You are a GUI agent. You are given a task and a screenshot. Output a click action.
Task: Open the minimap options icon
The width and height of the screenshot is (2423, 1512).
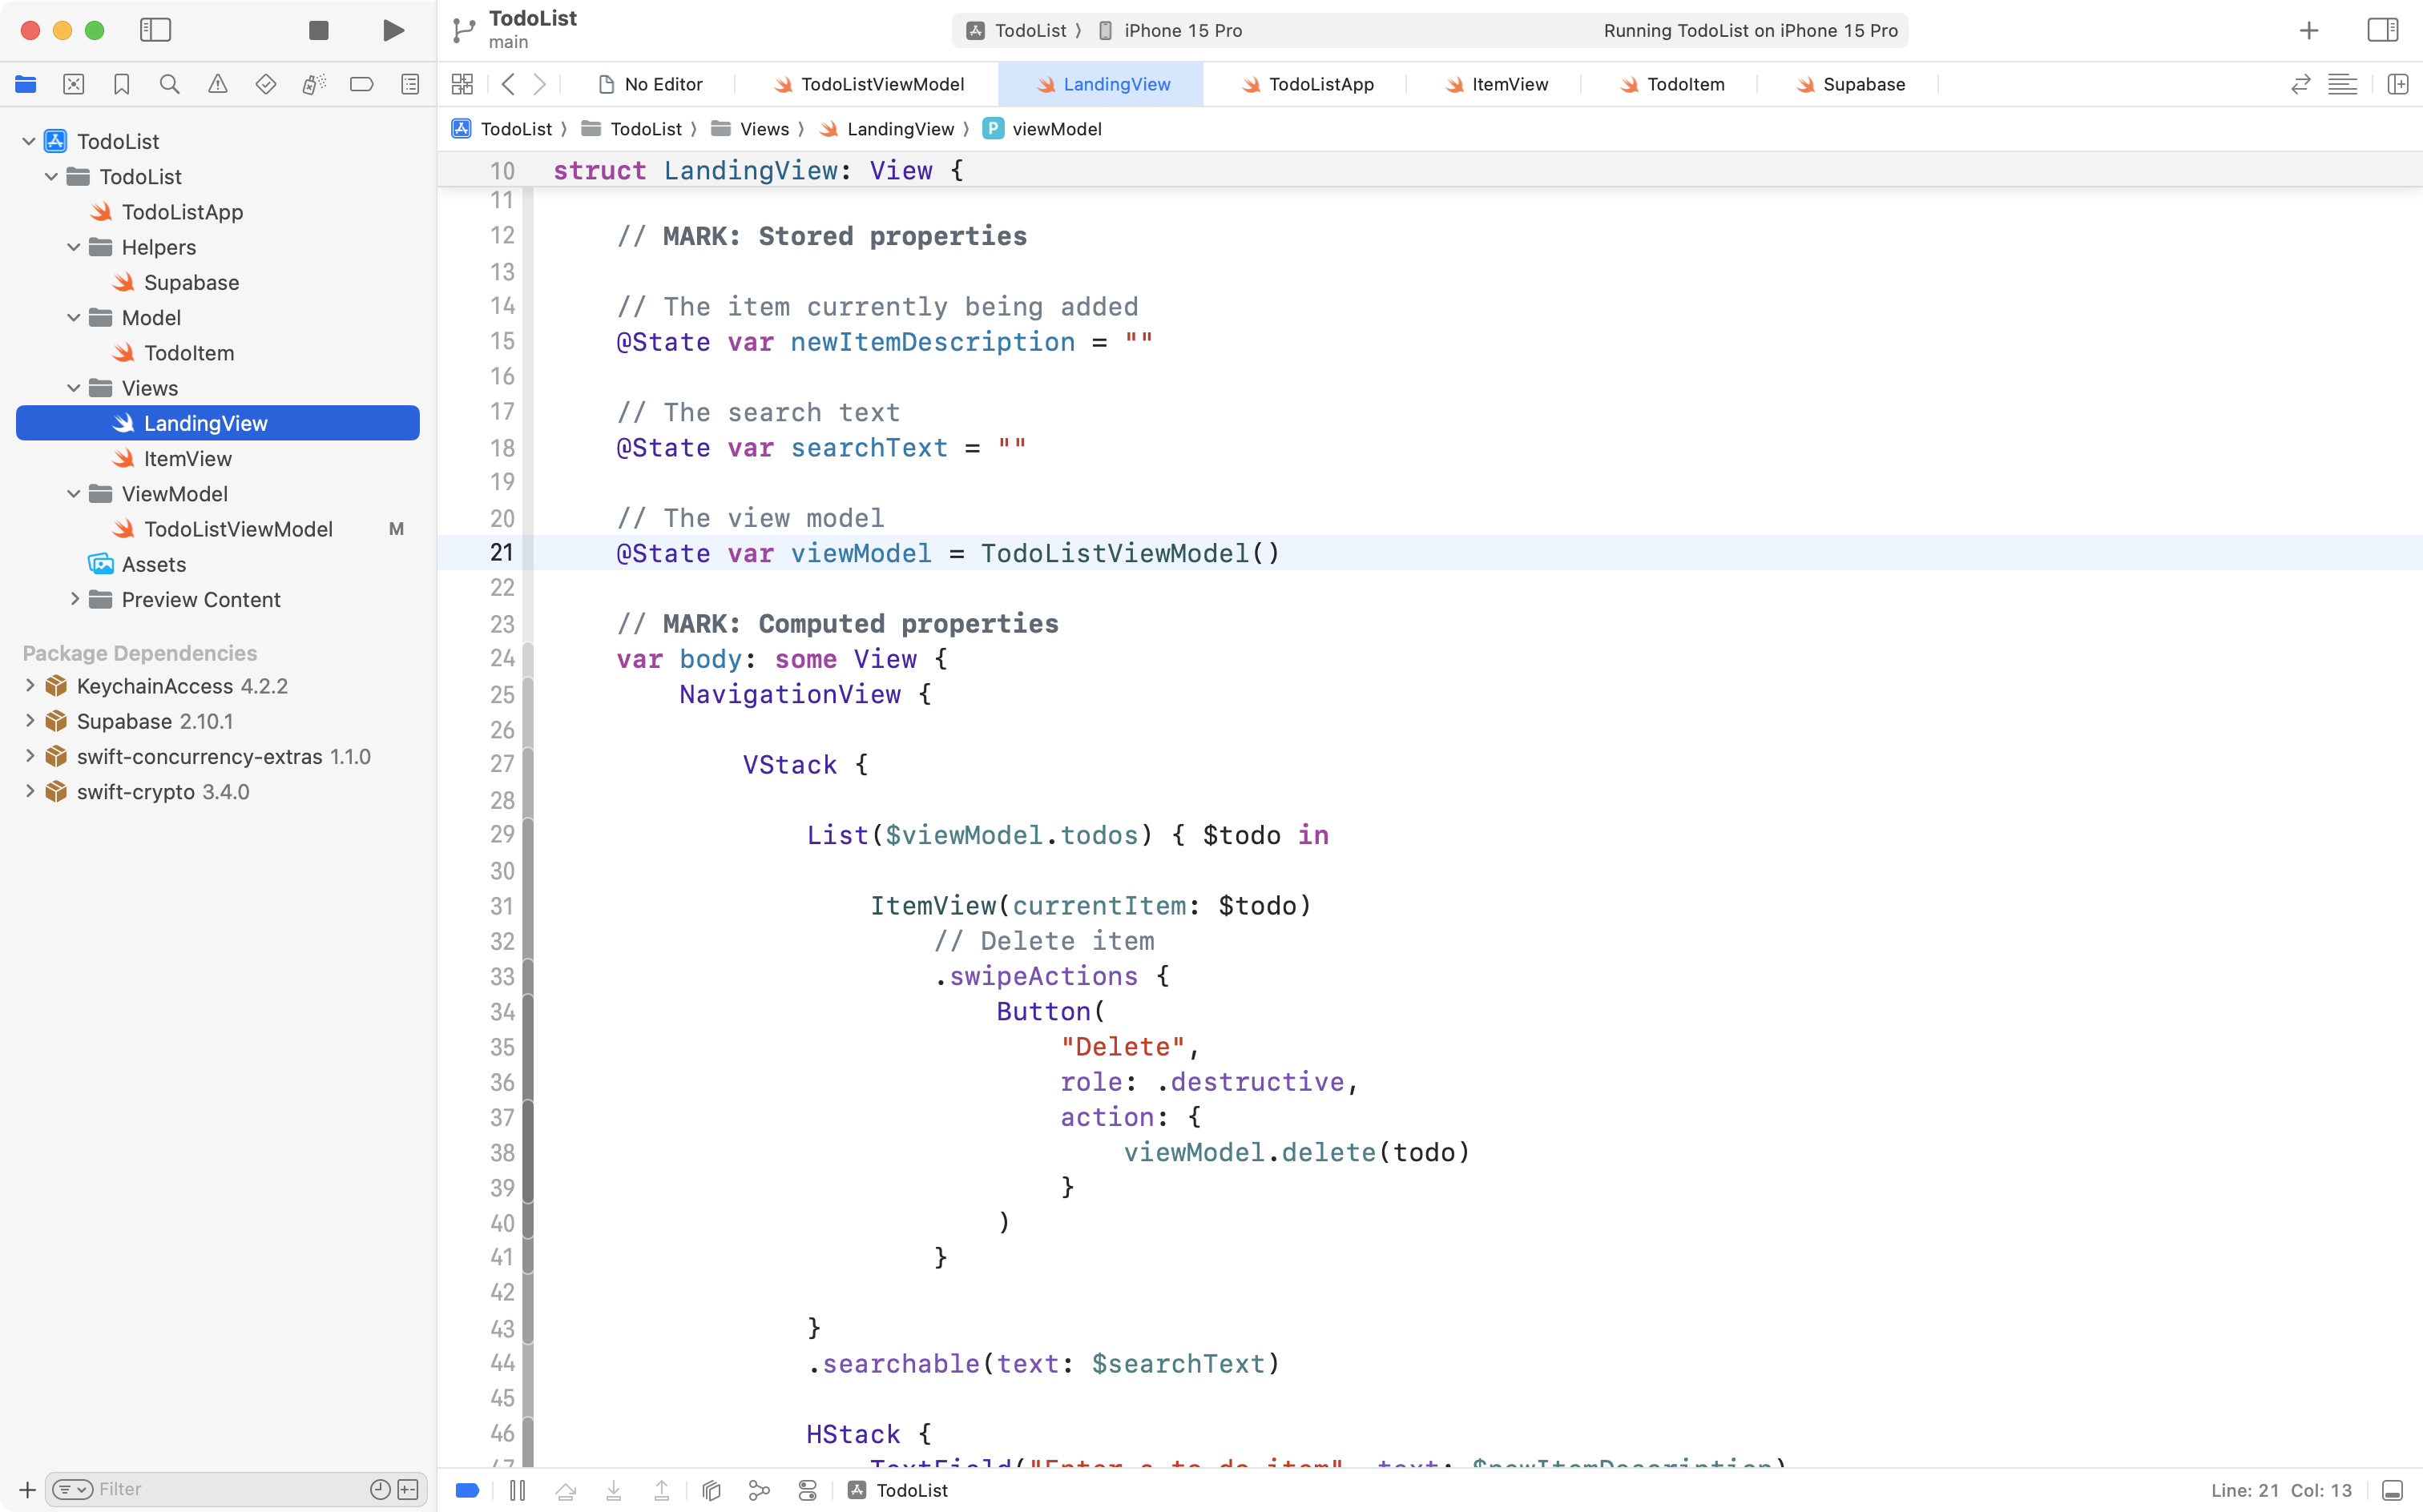(2344, 84)
